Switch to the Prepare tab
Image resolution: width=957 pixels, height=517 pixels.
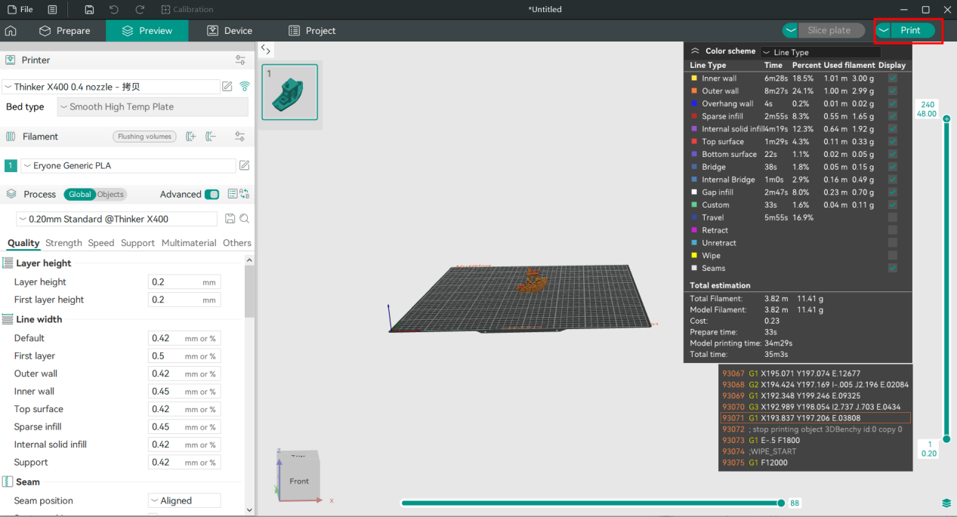(x=65, y=31)
